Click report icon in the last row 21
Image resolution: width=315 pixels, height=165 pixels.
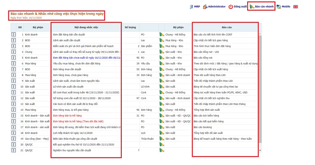(x=162, y=150)
